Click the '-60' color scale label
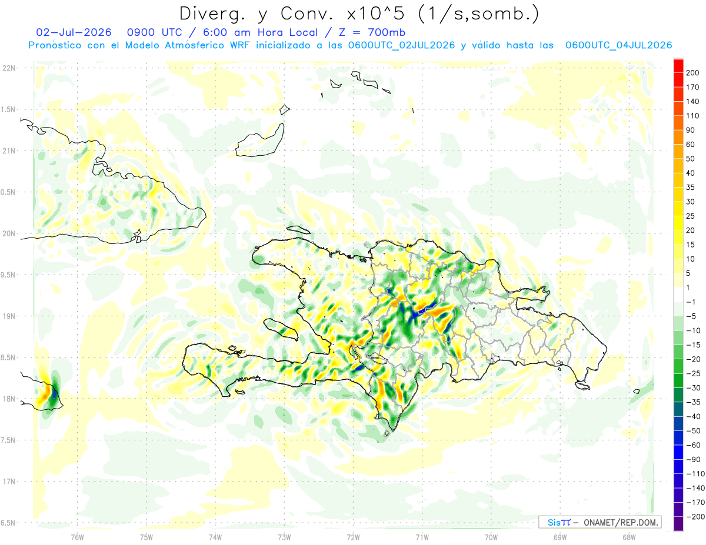The image size is (706, 545). point(694,444)
